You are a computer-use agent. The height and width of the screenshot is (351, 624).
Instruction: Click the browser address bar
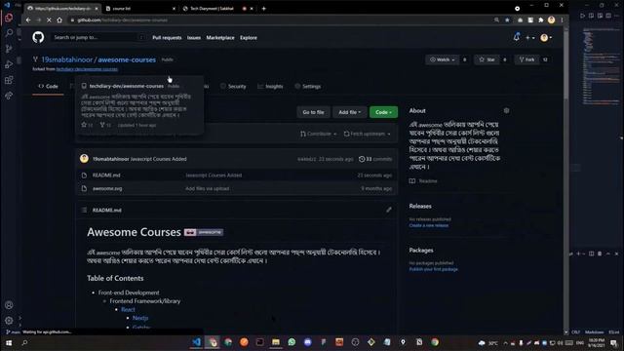279,19
